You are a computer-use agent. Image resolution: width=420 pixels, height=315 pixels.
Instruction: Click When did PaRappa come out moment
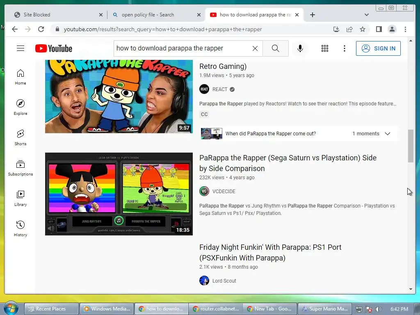coord(271,134)
